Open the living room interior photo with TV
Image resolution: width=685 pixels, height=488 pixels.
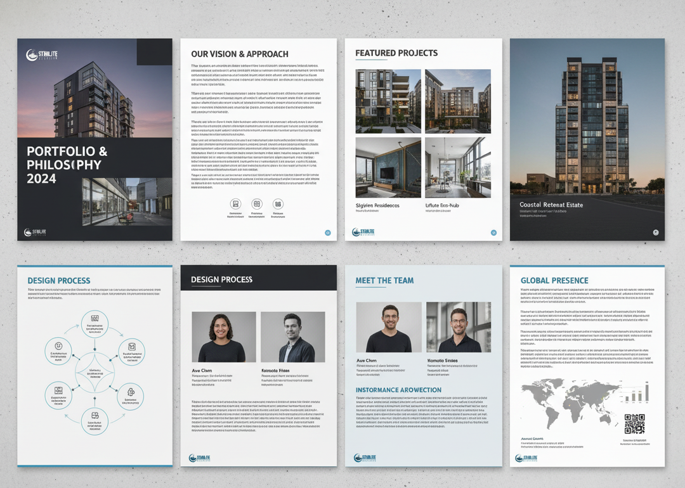click(x=388, y=167)
